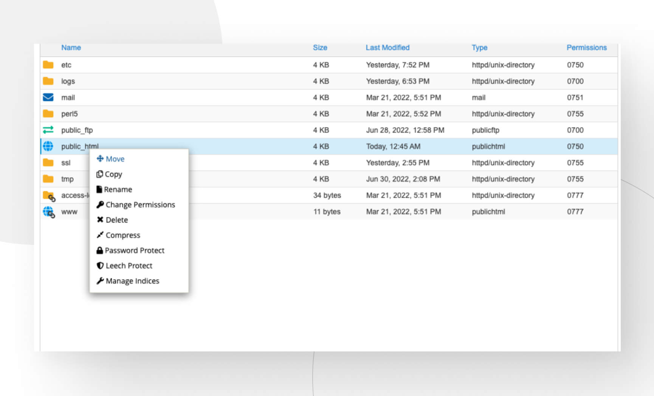Select Delete in the context menu
Screen dimensions: 654x396
click(116, 220)
